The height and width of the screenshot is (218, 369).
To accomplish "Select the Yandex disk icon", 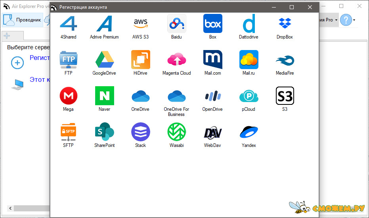I will pyautogui.click(x=249, y=132).
